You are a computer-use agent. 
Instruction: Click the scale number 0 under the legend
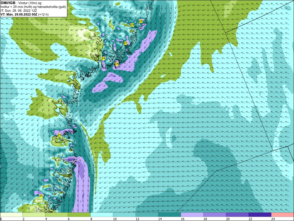tap(1, 219)
